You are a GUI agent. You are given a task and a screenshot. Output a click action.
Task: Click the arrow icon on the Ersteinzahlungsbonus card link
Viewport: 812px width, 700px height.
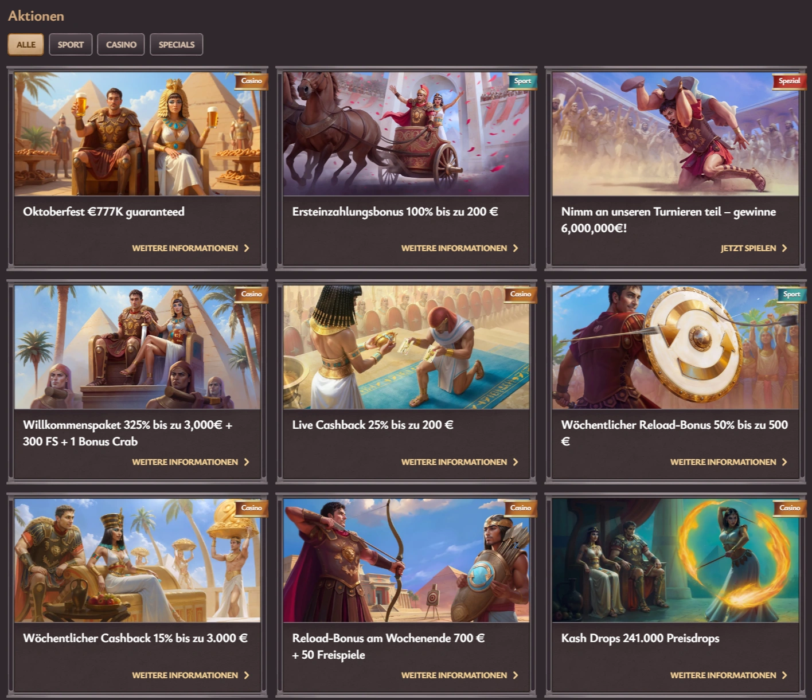point(516,248)
